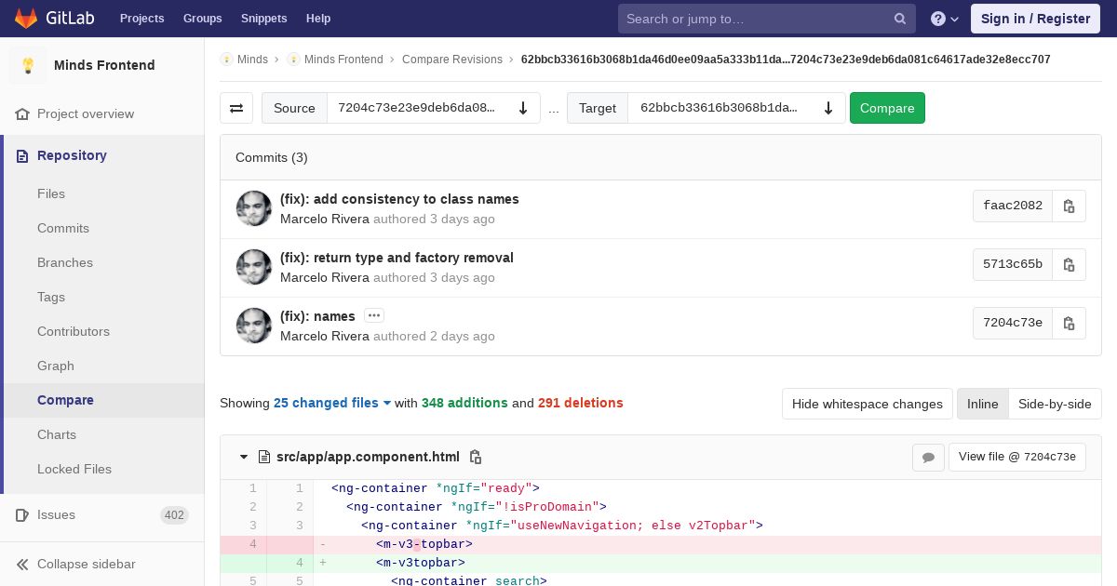This screenshot has height=586, width=1117.
Task: Click the swap revisions arrows icon
Action: click(x=236, y=108)
